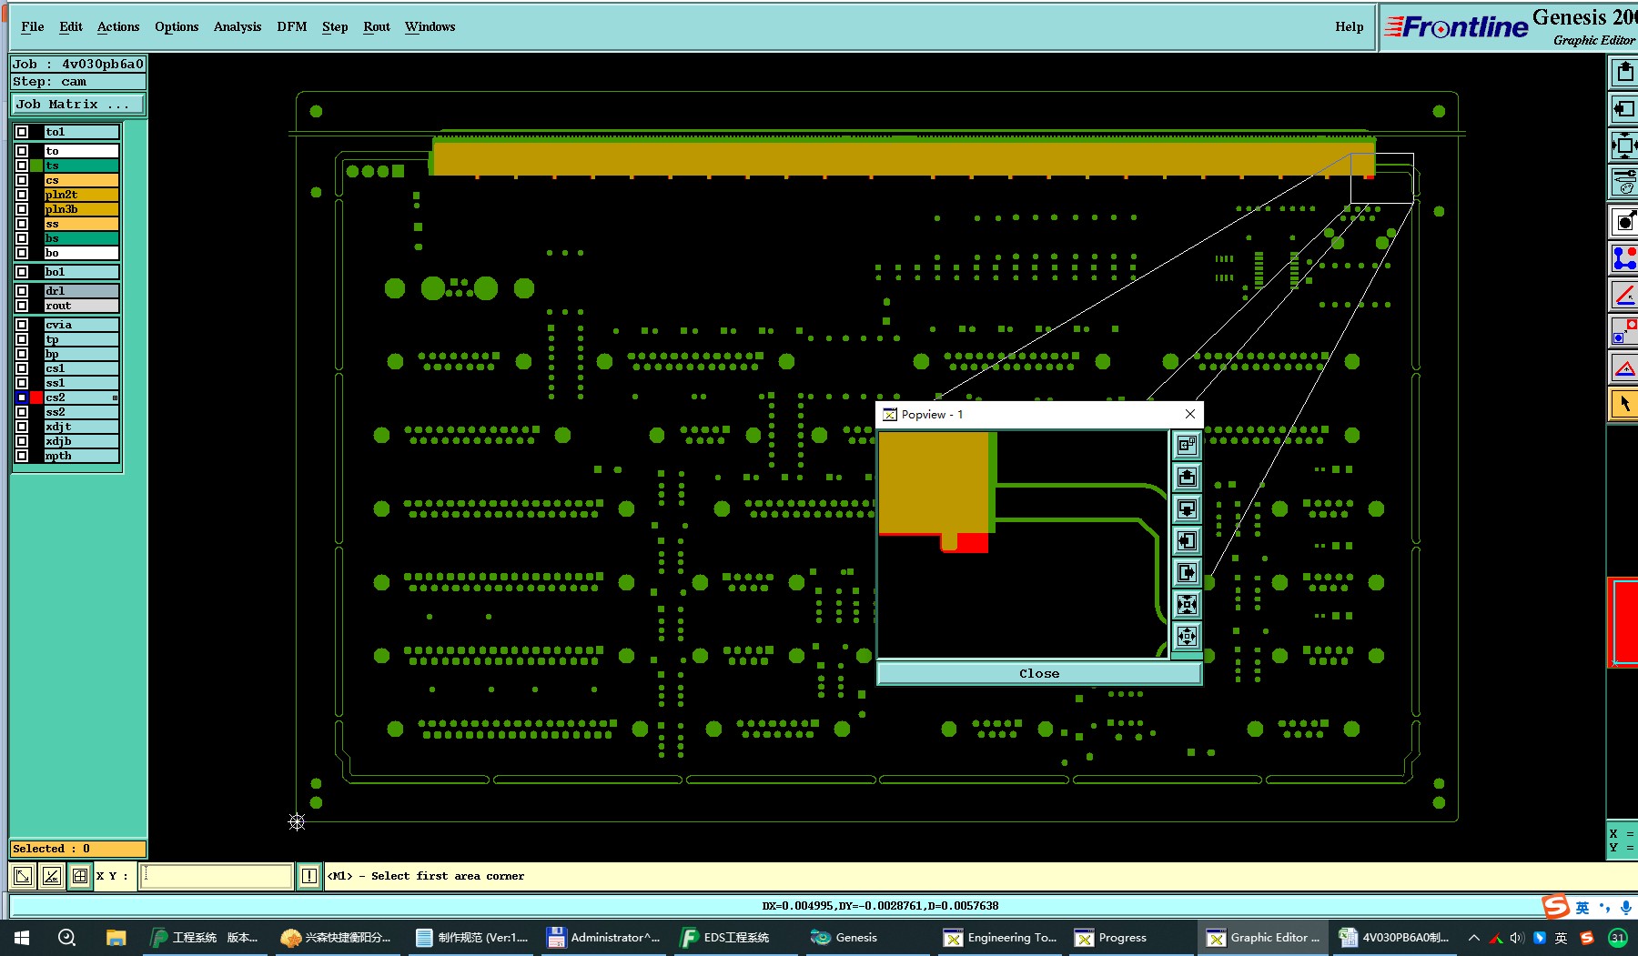The image size is (1638, 956).
Task: Select the blue-red net connection tool
Action: pyautogui.click(x=1624, y=258)
